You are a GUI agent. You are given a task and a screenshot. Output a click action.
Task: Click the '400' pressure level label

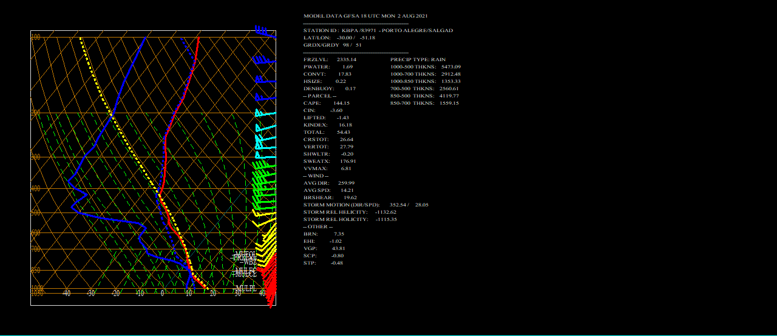pyautogui.click(x=36, y=189)
